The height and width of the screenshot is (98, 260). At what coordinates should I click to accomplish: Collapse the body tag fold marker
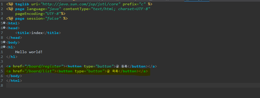click(4, 42)
